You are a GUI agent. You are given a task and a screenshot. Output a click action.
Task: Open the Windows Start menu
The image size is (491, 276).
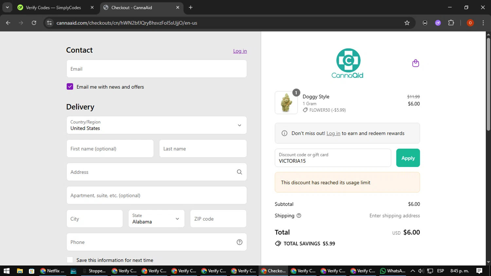pos(7,271)
